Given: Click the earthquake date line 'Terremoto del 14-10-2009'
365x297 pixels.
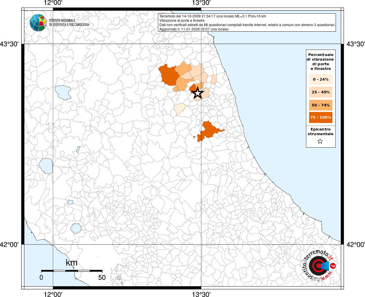Looking at the screenshot, I should click(x=212, y=16).
